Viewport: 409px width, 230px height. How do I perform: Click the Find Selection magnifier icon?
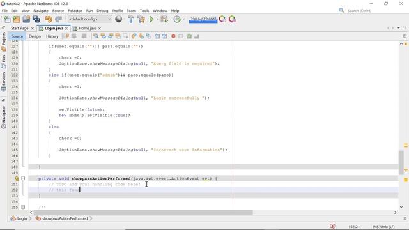tap(96, 36)
